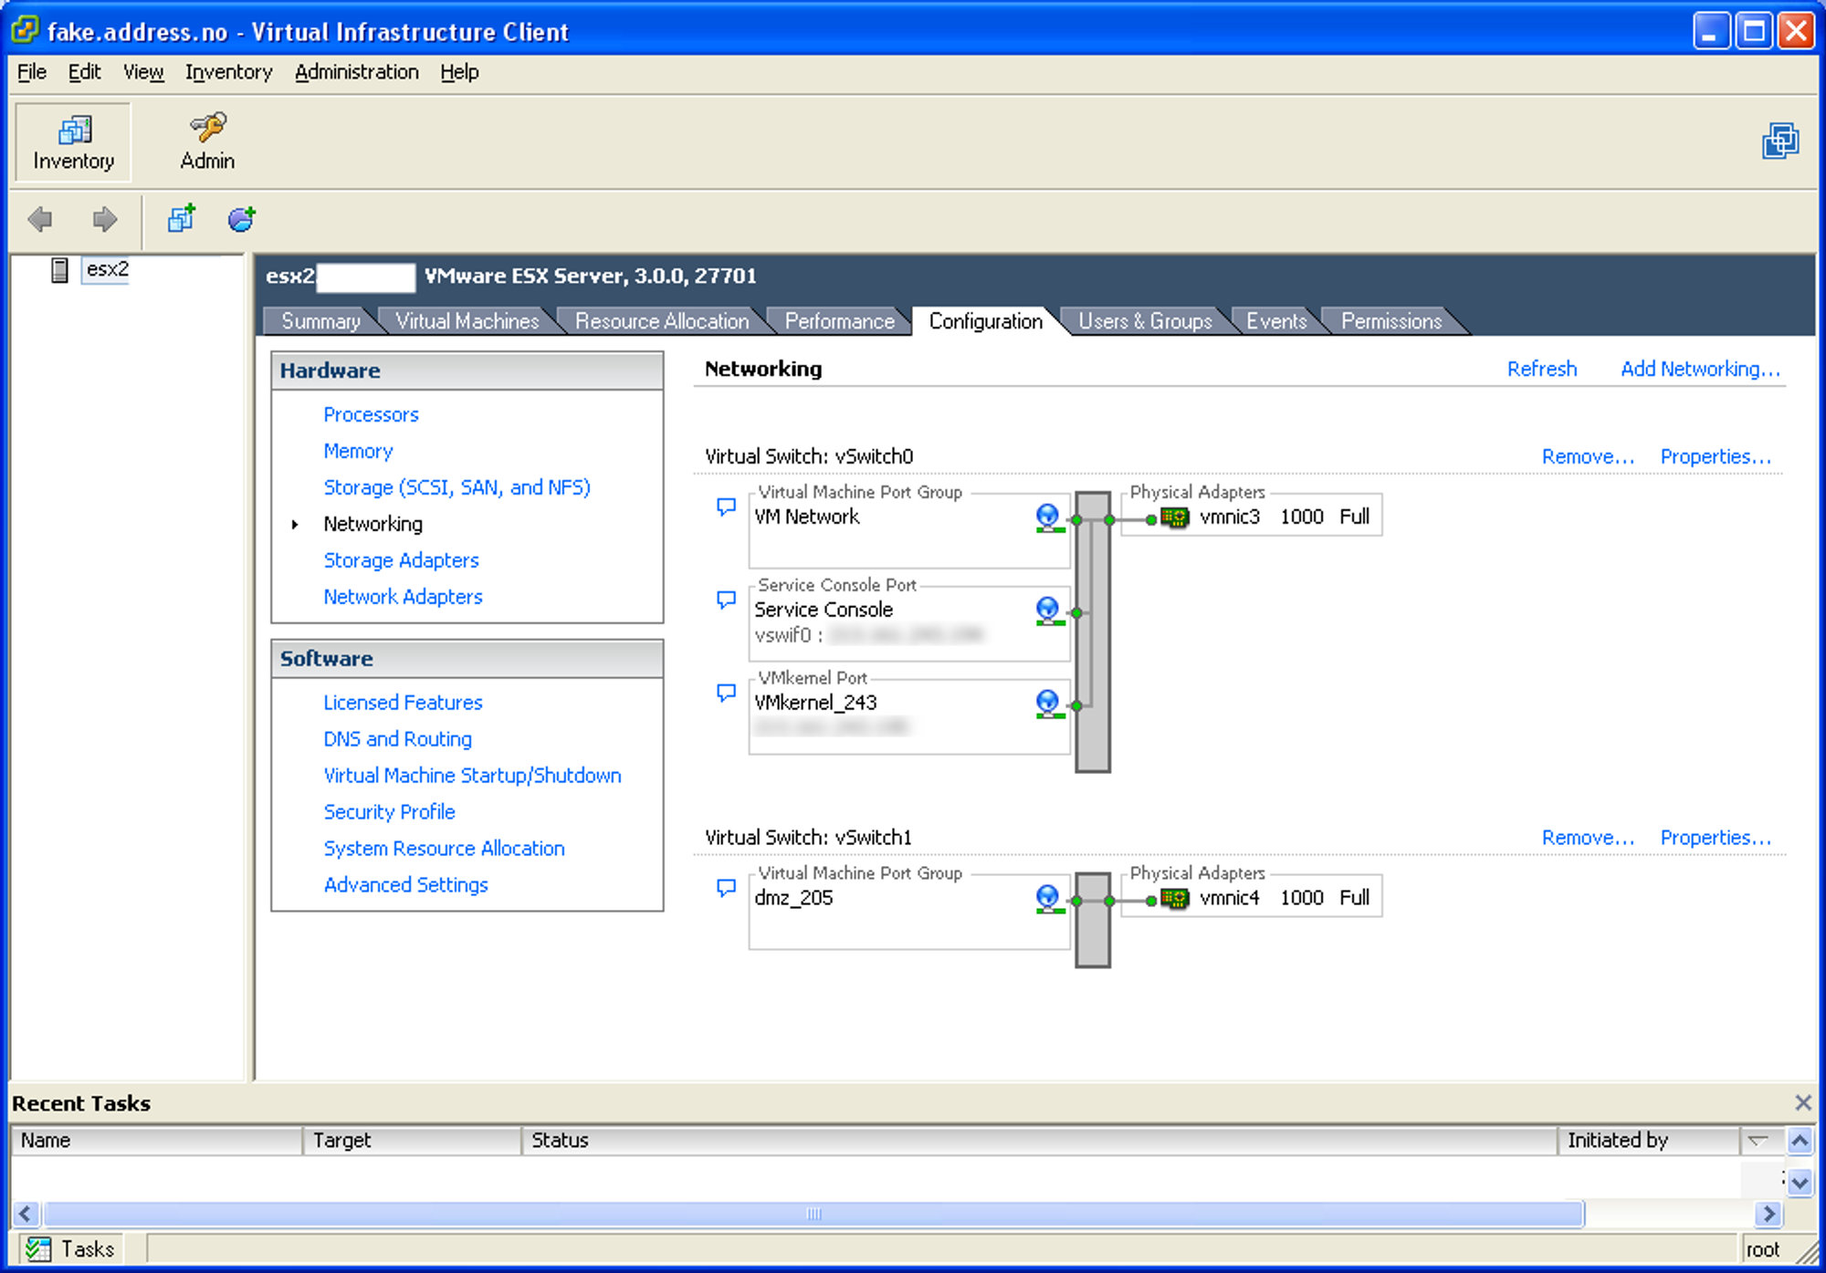Switch to the Virtual Machines tab
The height and width of the screenshot is (1273, 1826).
point(467,321)
